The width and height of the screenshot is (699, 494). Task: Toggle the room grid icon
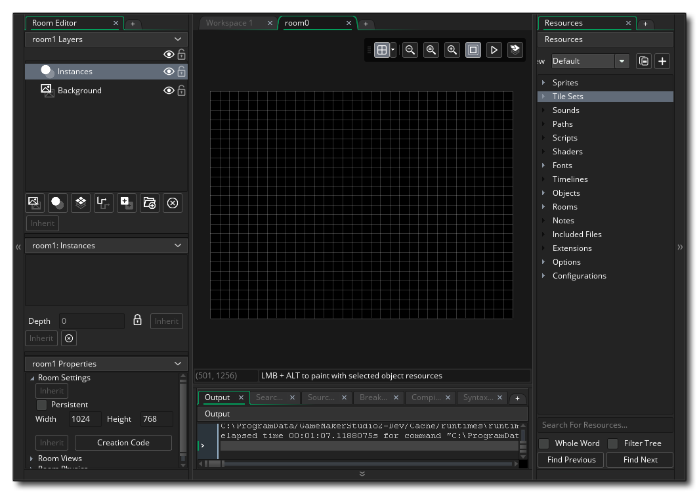point(382,50)
